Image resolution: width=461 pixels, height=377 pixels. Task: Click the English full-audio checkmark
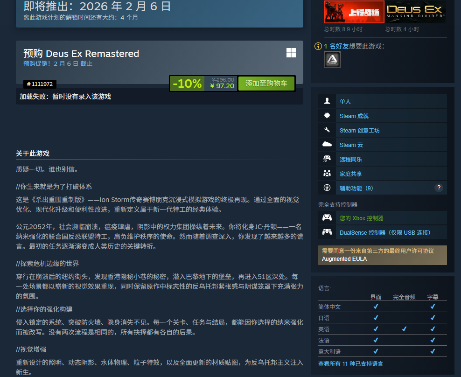pyautogui.click(x=404, y=329)
